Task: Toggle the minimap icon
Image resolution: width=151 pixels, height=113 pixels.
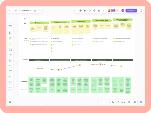Action: pyautogui.click(x=135, y=102)
